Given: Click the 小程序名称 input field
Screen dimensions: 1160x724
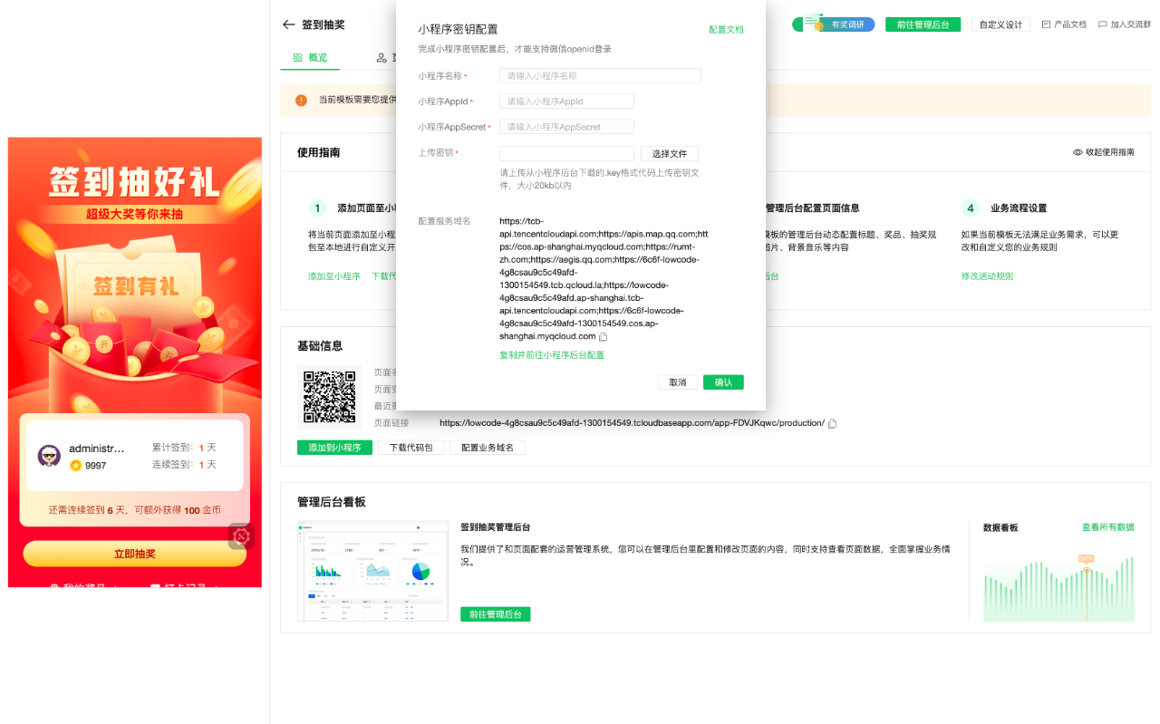Looking at the screenshot, I should pos(600,76).
